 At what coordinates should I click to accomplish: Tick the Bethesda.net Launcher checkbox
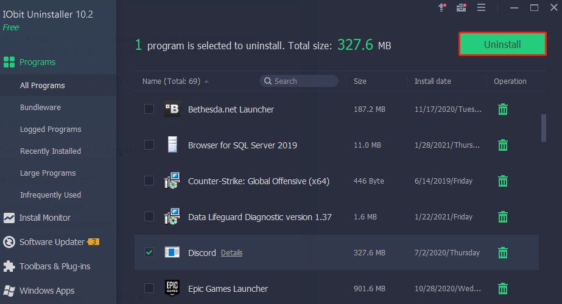click(x=149, y=109)
